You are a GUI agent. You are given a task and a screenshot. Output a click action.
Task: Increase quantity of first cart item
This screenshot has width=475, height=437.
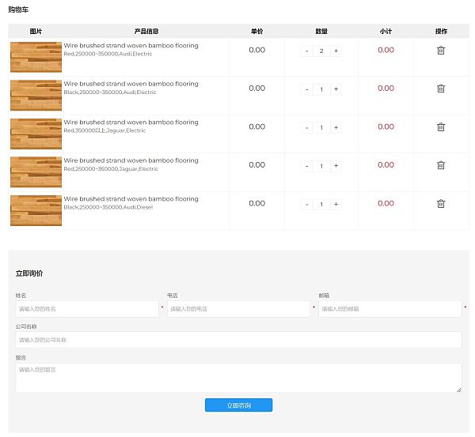point(336,51)
